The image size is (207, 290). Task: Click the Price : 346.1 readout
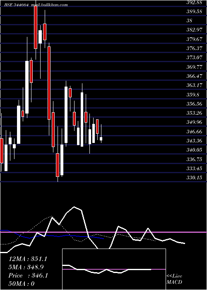(x=28, y=275)
